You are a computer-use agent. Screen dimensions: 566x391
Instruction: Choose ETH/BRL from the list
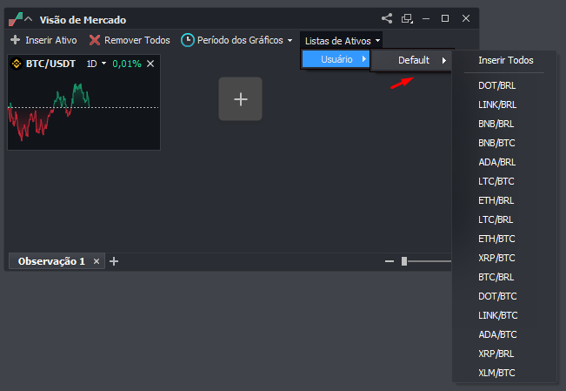[496, 201]
